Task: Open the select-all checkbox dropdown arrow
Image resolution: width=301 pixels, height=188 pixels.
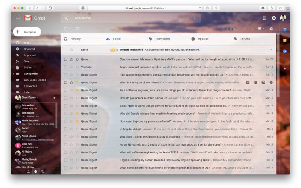Action: pyautogui.click(x=70, y=29)
